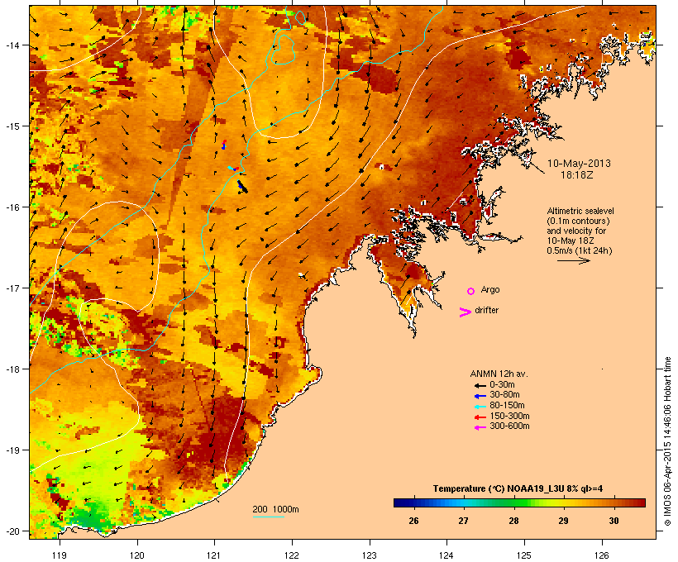Click longitude axis label 123
Image resolution: width=678 pixels, height=562 pixels.
point(370,555)
